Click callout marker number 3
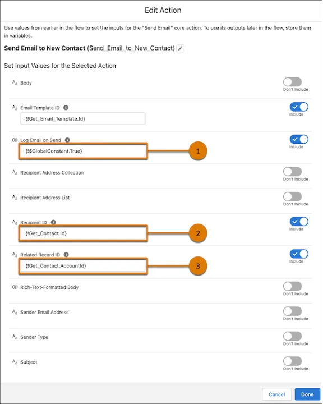 tap(198, 266)
